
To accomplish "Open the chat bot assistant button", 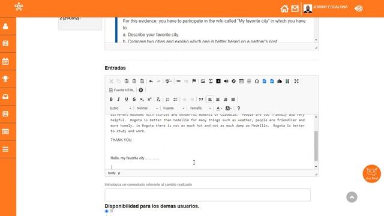I will pos(372,173).
